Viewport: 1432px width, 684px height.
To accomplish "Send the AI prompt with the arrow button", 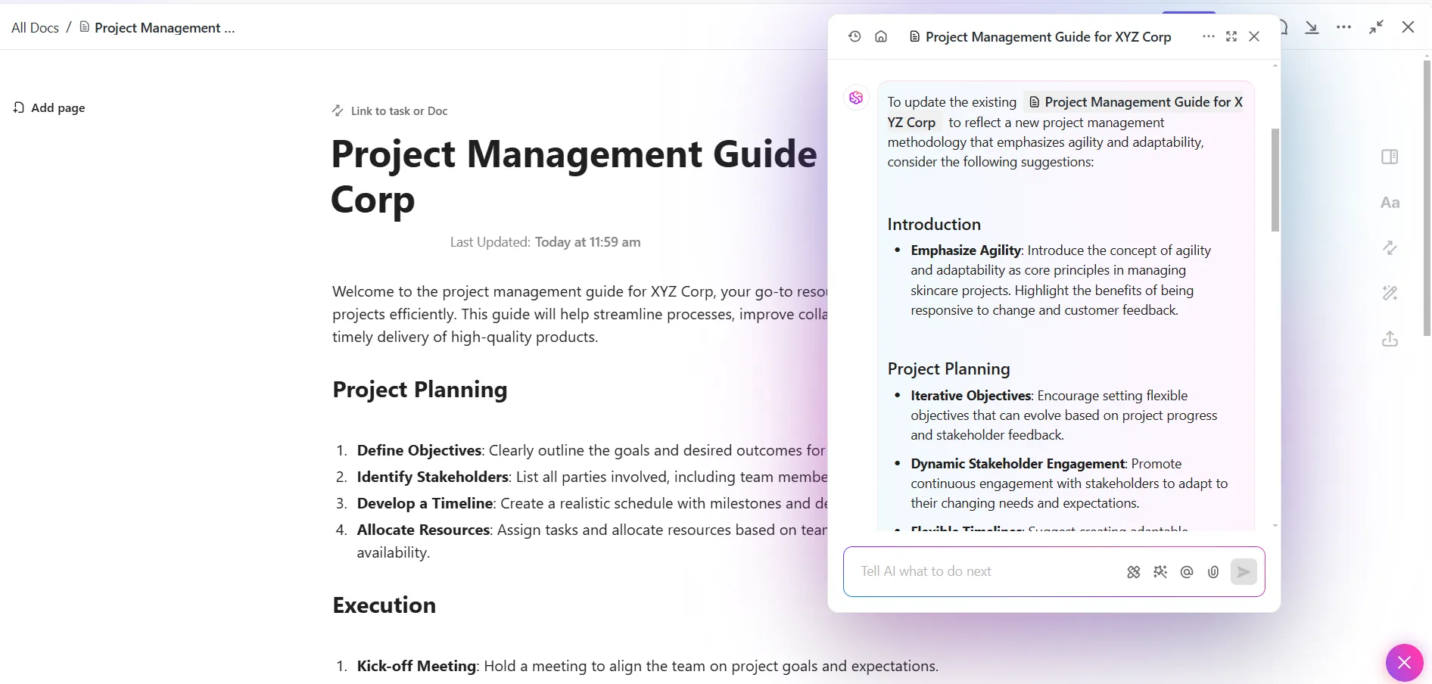I will tap(1244, 572).
